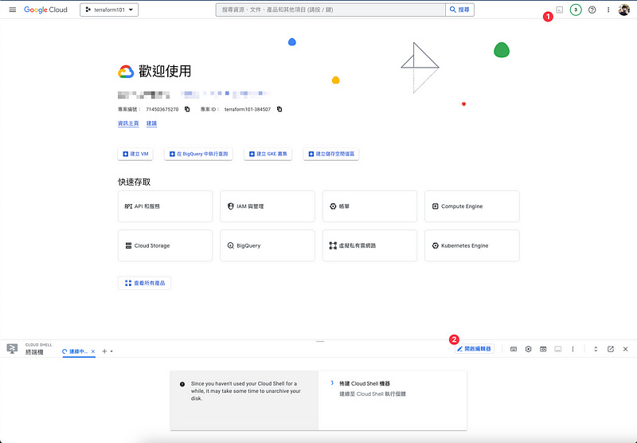637x443 pixels.
Task: Click the Google Cloud logo
Action: pyautogui.click(x=45, y=10)
